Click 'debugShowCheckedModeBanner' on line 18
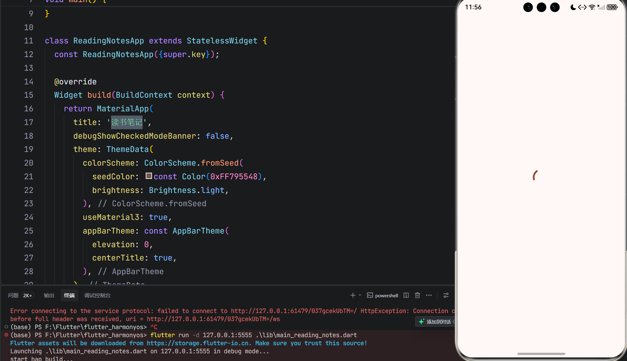Screen dimensions: 627x361 135,136
